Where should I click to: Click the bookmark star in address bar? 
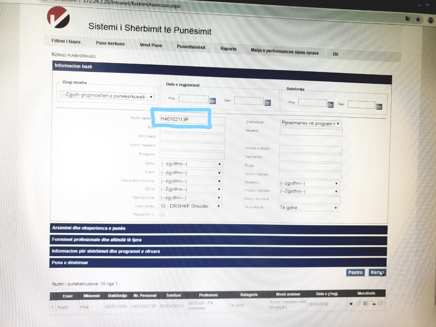418,19
